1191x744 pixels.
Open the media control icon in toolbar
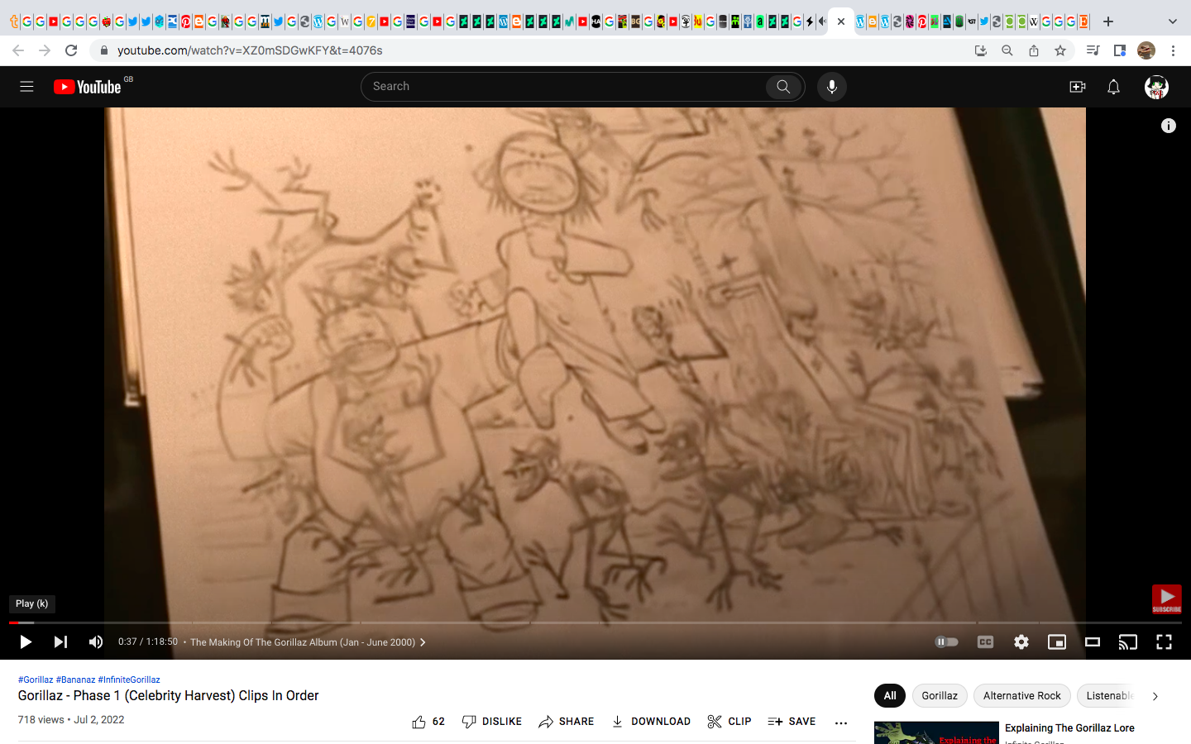coord(1093,50)
